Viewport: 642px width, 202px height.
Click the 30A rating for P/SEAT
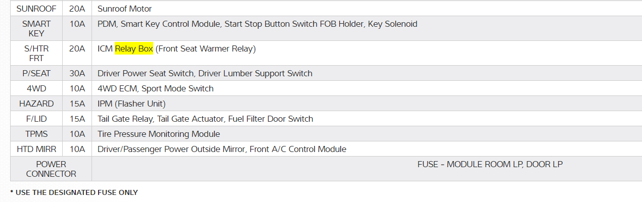77,73
